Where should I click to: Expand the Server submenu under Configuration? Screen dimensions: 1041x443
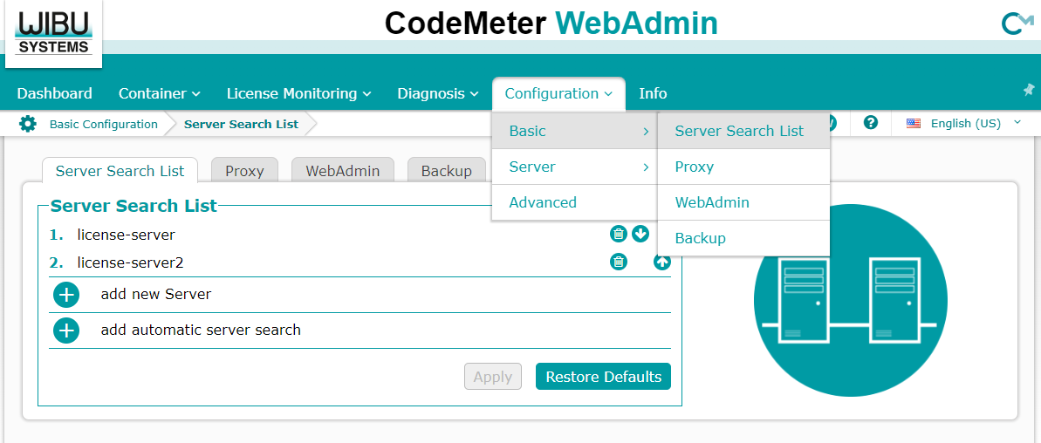click(573, 167)
